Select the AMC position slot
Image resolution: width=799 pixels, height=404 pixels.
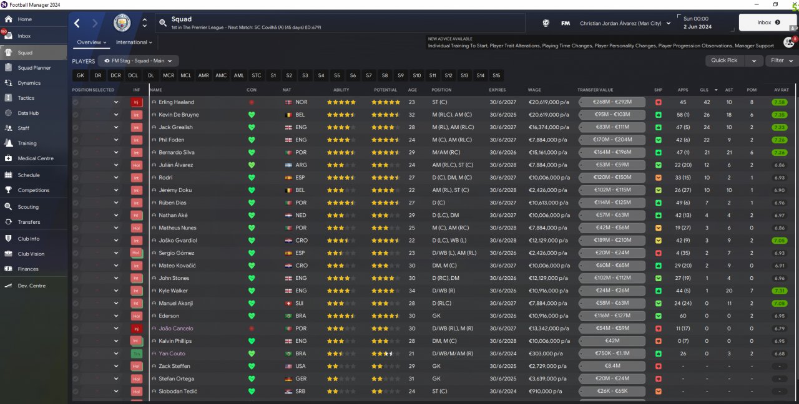(221, 75)
